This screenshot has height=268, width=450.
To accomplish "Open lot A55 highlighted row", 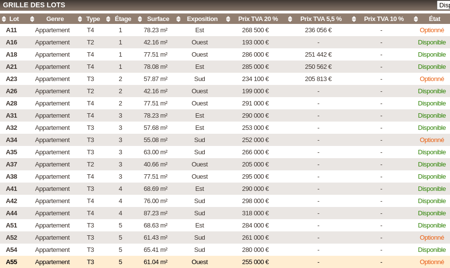I will pos(11,262).
